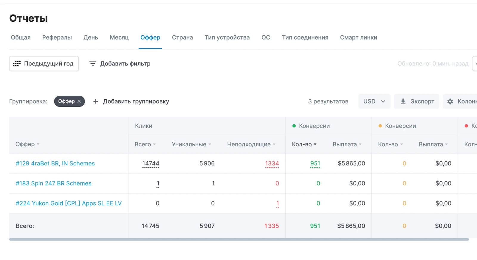Screen dimensions: 477x260
Task: Sort by the Всего clicks column
Action: 145,144
